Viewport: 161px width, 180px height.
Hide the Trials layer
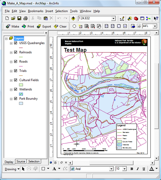(16, 71)
